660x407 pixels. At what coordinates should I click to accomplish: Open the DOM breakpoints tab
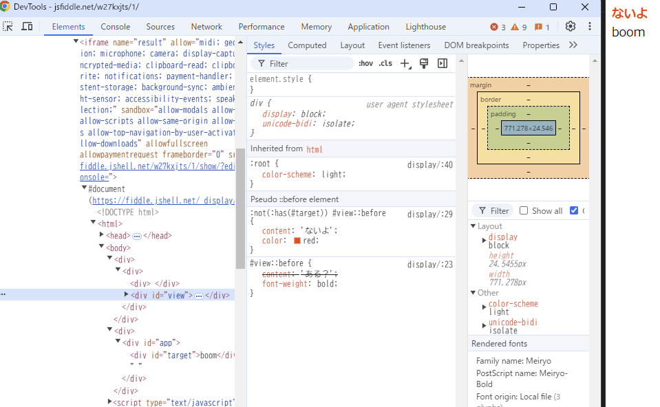tap(476, 45)
